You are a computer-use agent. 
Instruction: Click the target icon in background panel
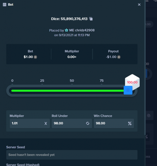click(x=149, y=116)
